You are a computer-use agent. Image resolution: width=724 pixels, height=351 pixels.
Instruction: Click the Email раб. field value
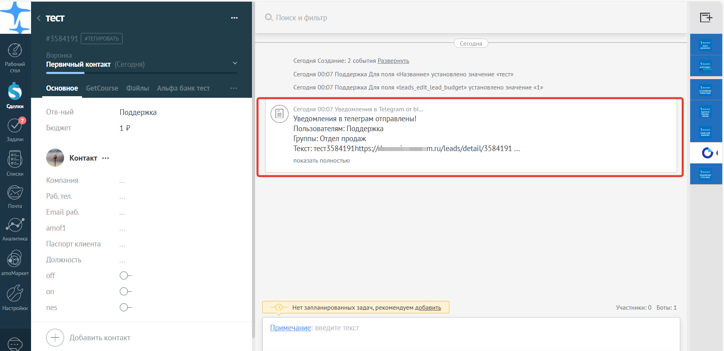coord(122,213)
